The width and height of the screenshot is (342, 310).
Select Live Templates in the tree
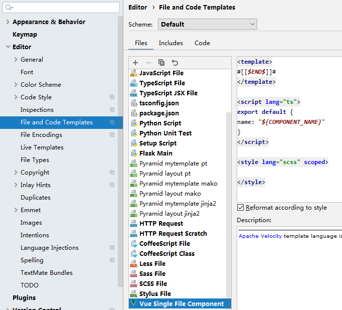coord(42,147)
